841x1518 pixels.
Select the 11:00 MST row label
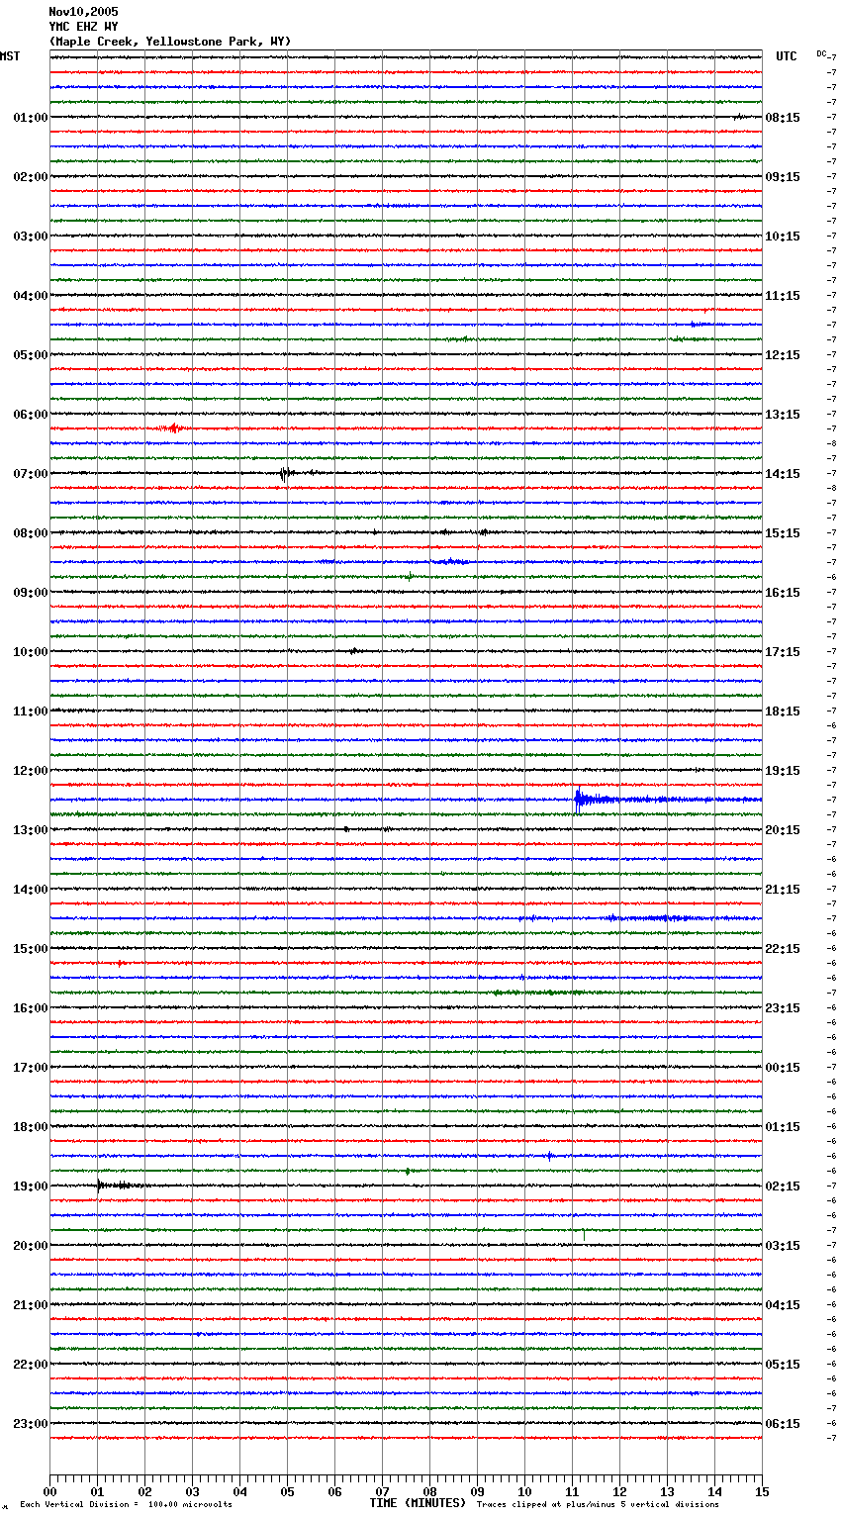[31, 712]
